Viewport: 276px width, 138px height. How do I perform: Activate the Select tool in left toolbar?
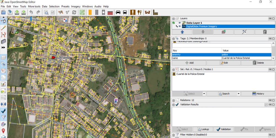(x=3, y=22)
